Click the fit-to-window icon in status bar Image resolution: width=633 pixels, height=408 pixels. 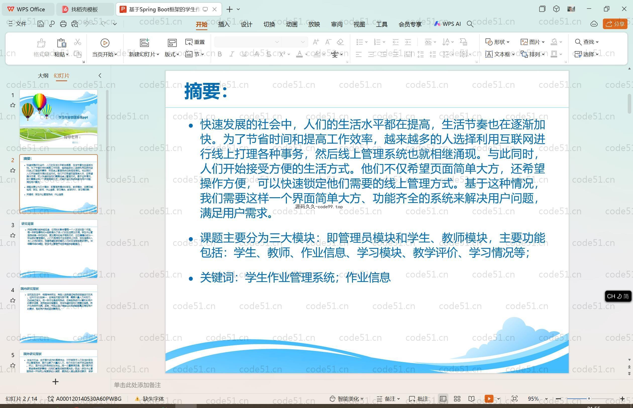tap(515, 399)
